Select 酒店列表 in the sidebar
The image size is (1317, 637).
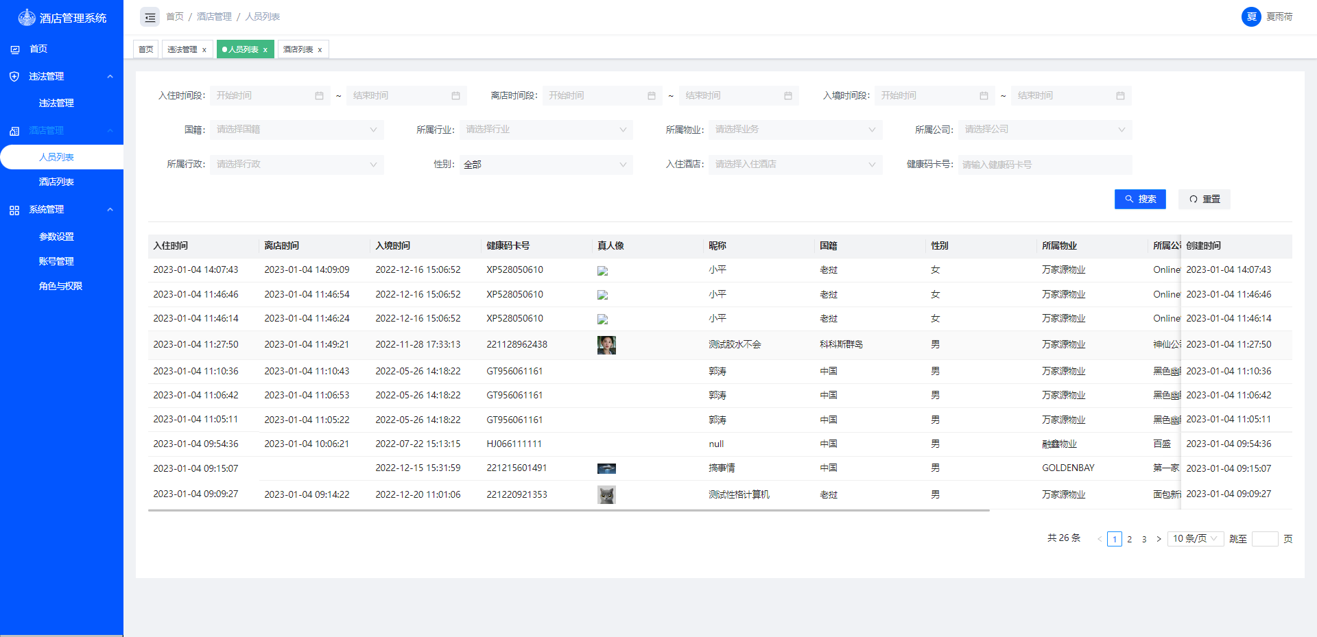56,182
